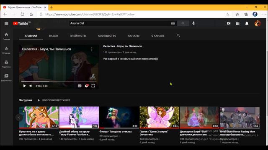
Task: Enter fullscreen on the featured video
Action: 93,86
